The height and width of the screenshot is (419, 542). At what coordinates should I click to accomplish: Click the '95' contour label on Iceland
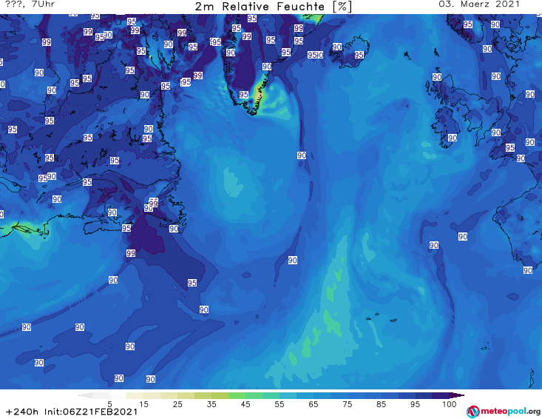pos(359,55)
